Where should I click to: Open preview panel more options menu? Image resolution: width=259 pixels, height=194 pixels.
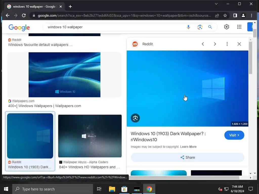(227, 44)
